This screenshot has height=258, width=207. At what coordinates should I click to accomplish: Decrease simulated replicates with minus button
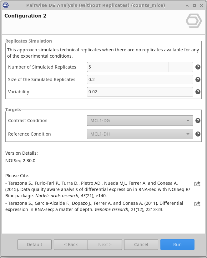[175, 67]
